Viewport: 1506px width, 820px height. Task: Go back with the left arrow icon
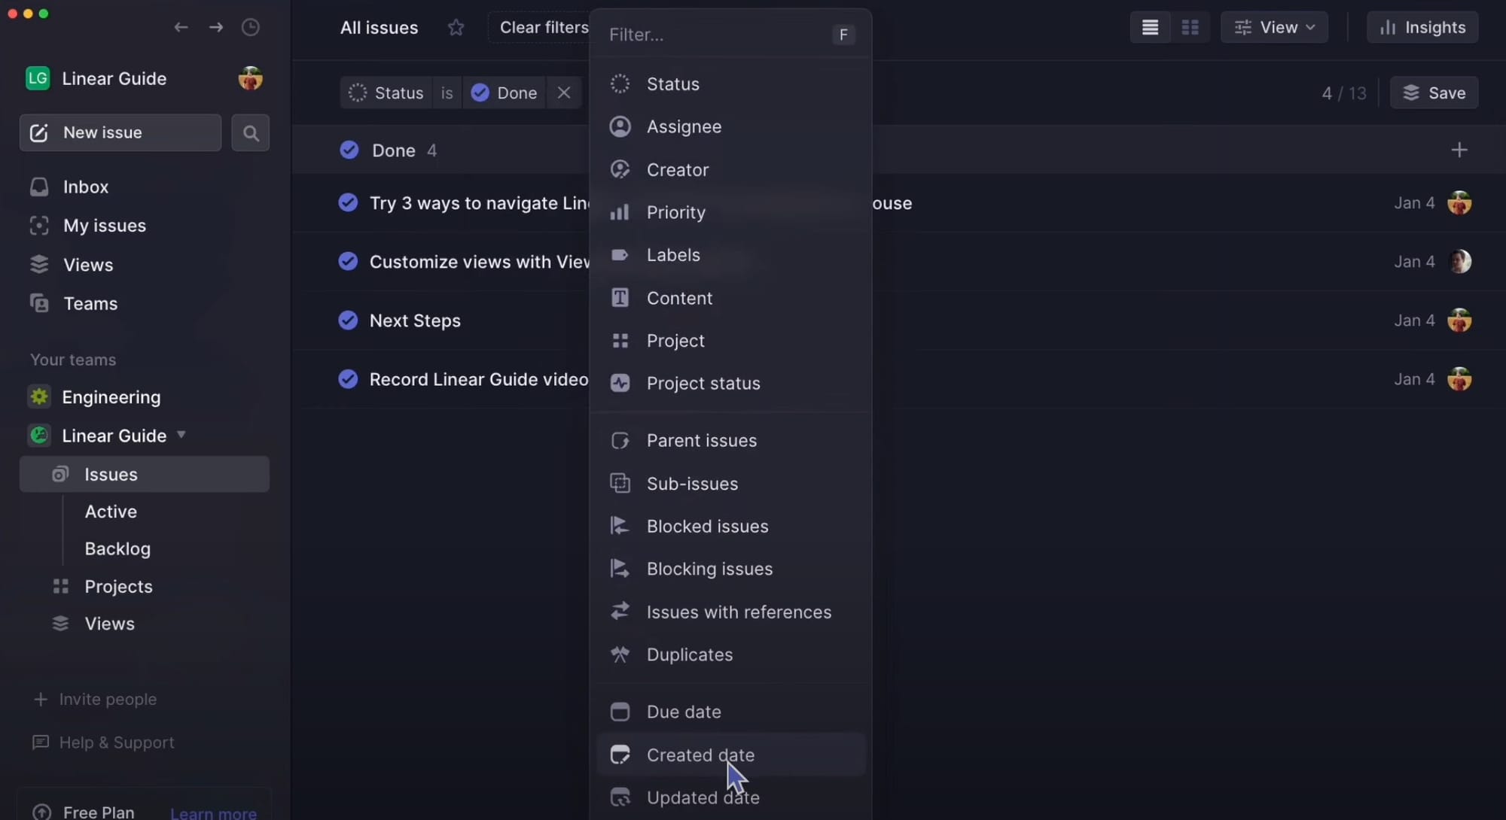181,27
